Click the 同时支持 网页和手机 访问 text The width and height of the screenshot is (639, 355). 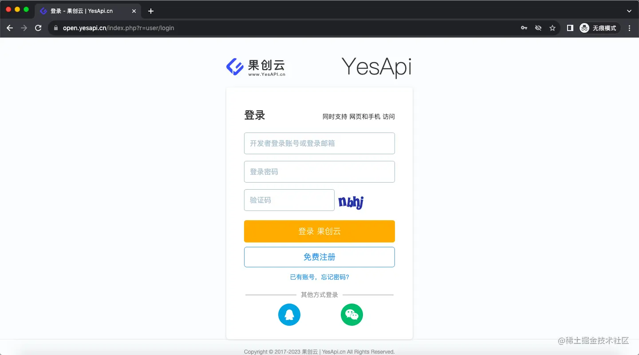point(359,117)
